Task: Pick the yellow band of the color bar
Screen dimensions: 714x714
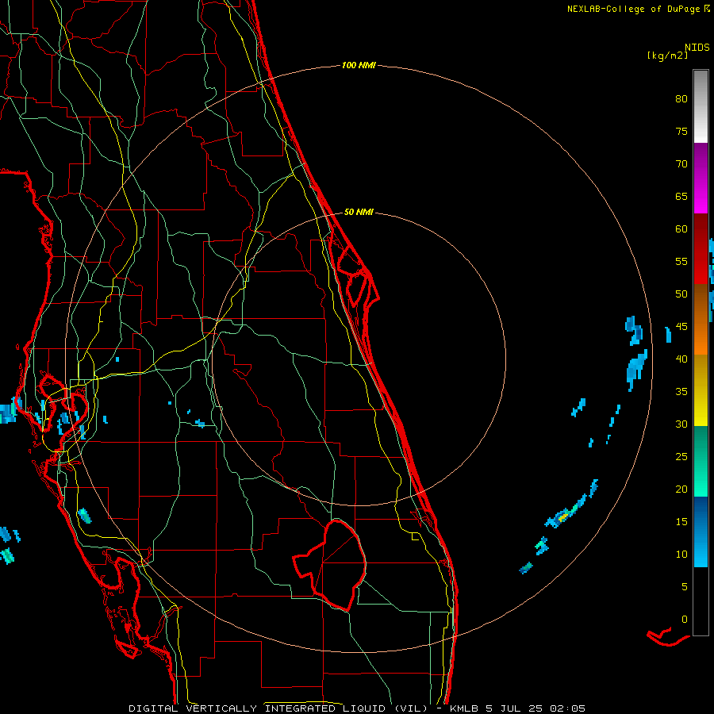Action: (701, 390)
